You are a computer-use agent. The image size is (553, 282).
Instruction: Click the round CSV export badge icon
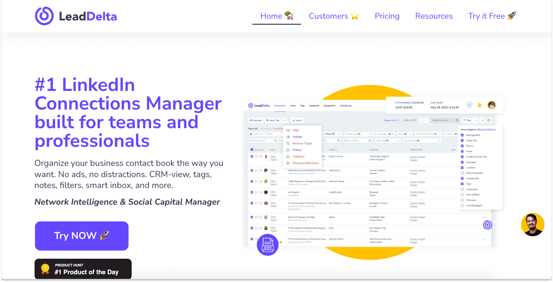pyautogui.click(x=268, y=245)
